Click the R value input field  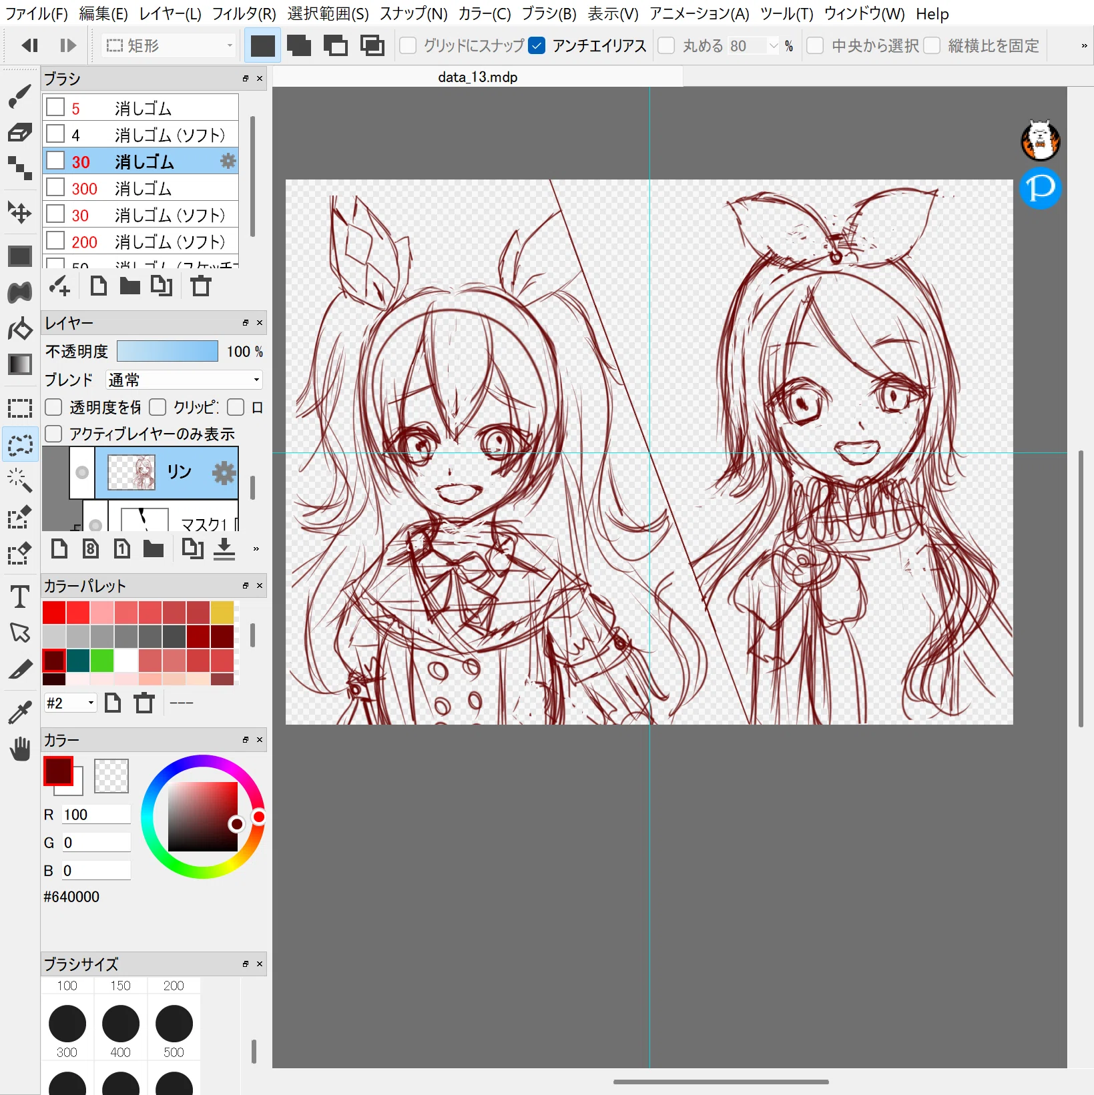[x=97, y=814]
